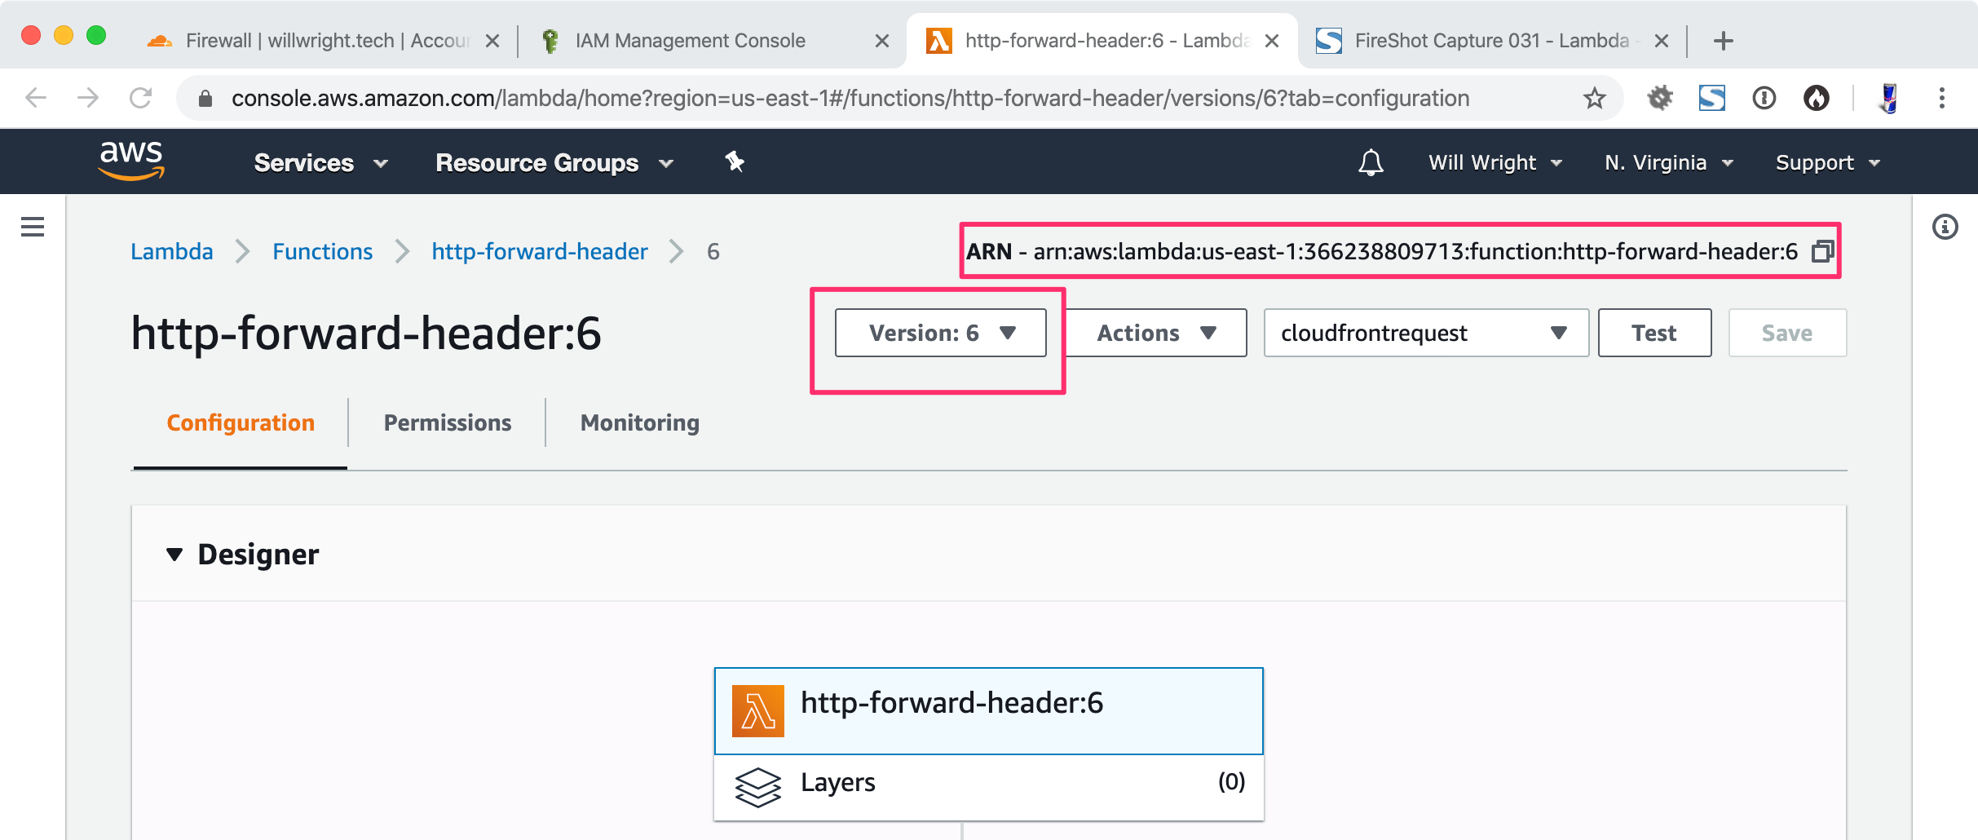This screenshot has width=1978, height=840.
Task: Click the browser back arrow
Action: [36, 98]
